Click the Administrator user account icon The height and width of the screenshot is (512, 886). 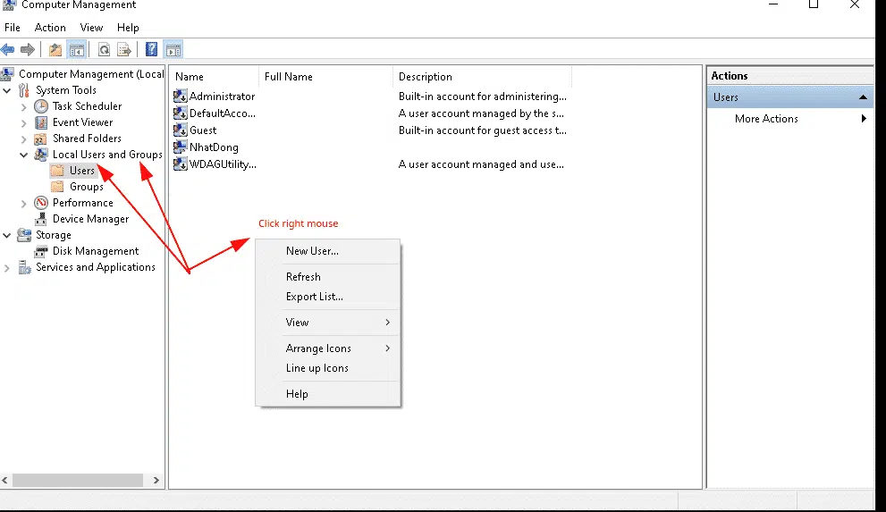coord(181,96)
